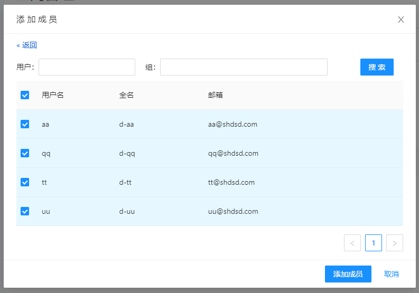Image resolution: width=419 pixels, height=293 pixels.
Task: Toggle the select-all checkbox in header
Action: pos(25,95)
